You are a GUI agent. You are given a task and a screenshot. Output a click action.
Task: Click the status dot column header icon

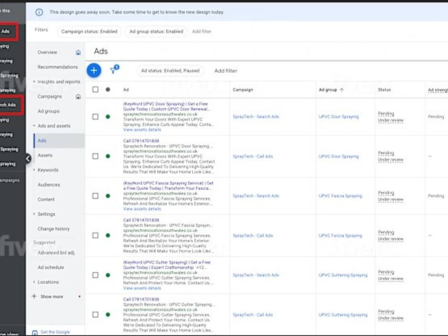108,90
